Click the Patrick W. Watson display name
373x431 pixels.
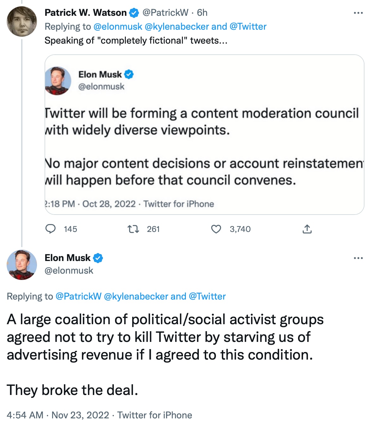click(x=85, y=13)
